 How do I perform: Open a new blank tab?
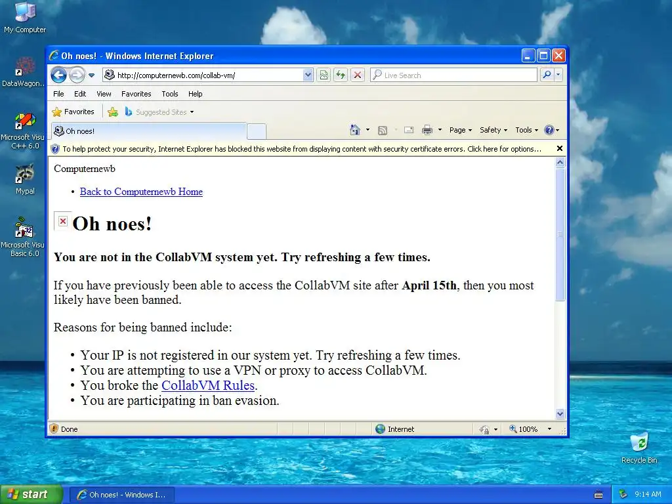257,131
